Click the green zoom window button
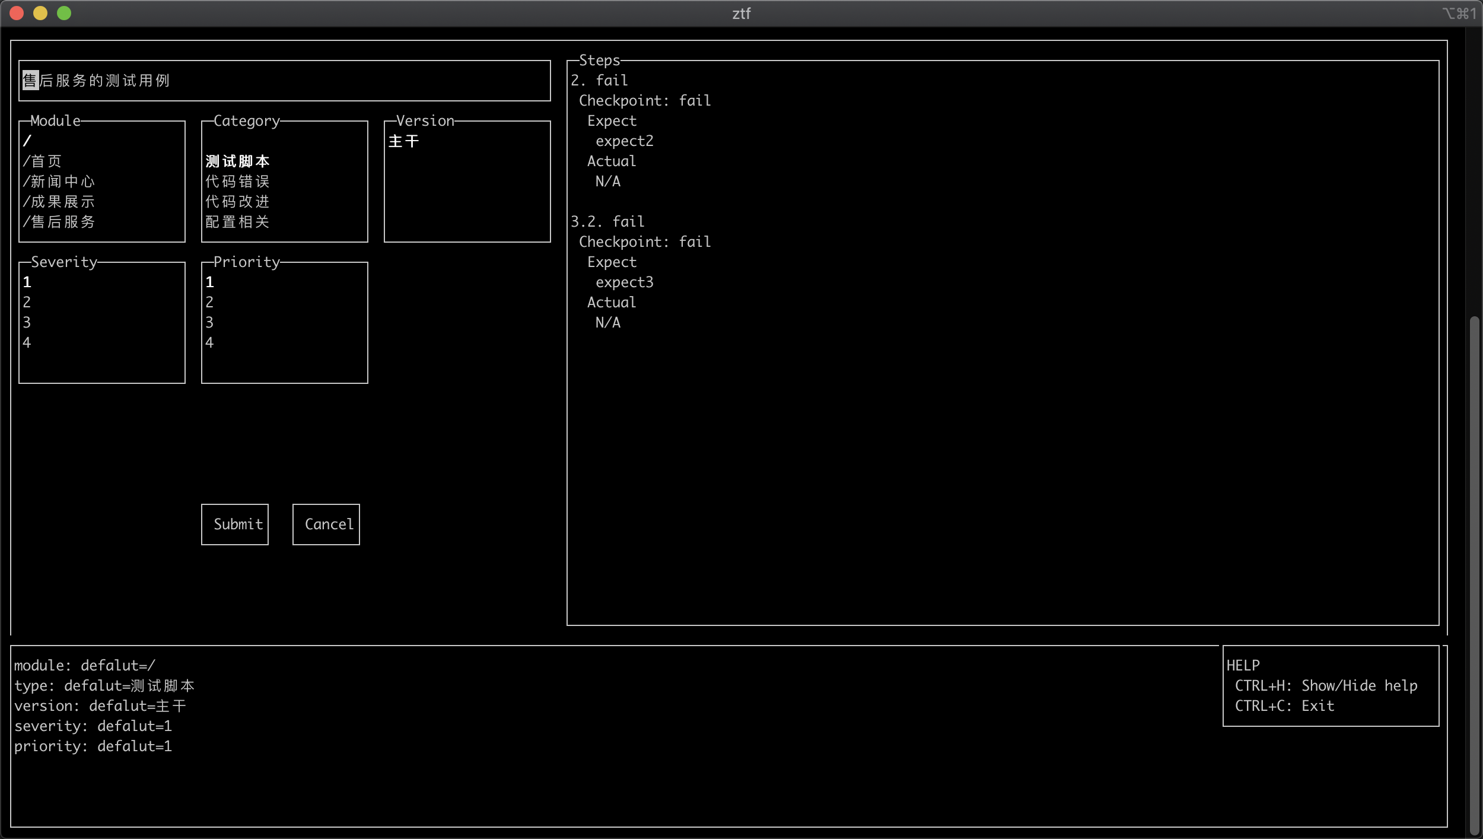The height and width of the screenshot is (839, 1483). pyautogui.click(x=64, y=13)
